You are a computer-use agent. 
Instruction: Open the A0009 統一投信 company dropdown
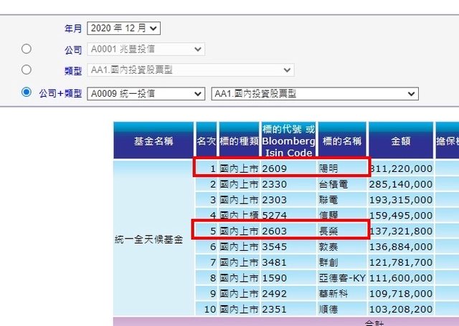pos(146,94)
